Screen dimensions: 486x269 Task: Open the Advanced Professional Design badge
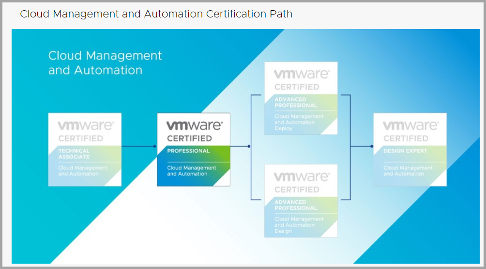(x=301, y=201)
